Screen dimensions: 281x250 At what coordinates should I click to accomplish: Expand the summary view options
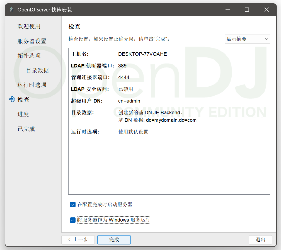[247, 39]
